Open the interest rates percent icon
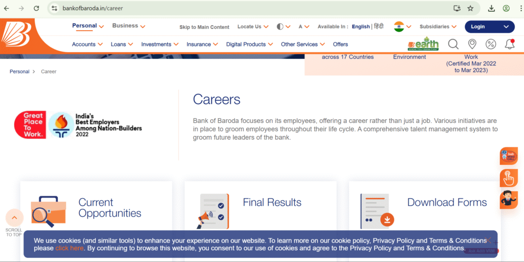 491,45
